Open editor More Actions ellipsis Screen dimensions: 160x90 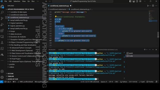[156, 6]
